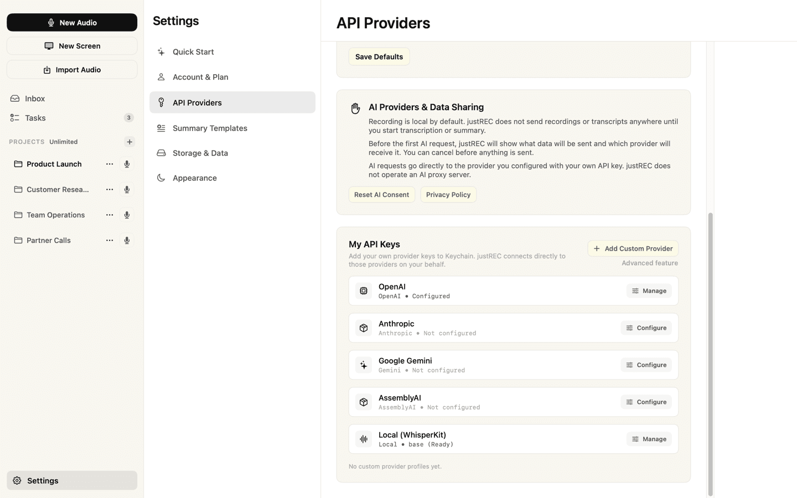Click the Tasks count badge showing 3
Screen dimensions: 797x498
[x=129, y=118]
